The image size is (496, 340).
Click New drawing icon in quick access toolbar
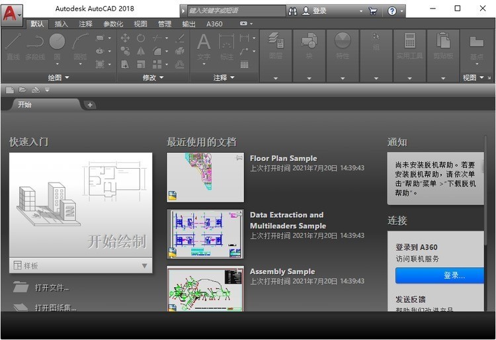[x=10, y=90]
